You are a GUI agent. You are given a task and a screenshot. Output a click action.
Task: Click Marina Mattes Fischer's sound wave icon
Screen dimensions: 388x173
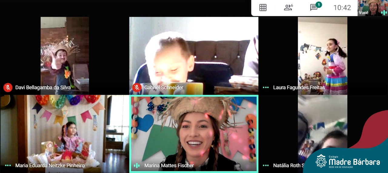tap(137, 165)
